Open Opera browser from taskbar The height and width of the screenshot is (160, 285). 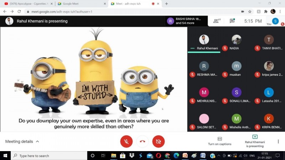click(159, 156)
